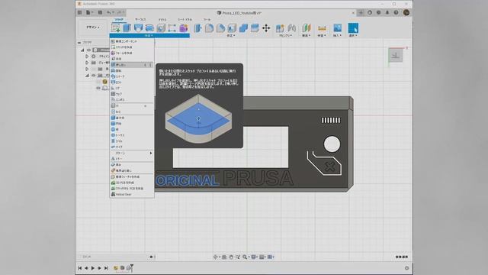Open the data panel grid icon
Viewport: 488px width, 275px height.
pyautogui.click(x=79, y=12)
